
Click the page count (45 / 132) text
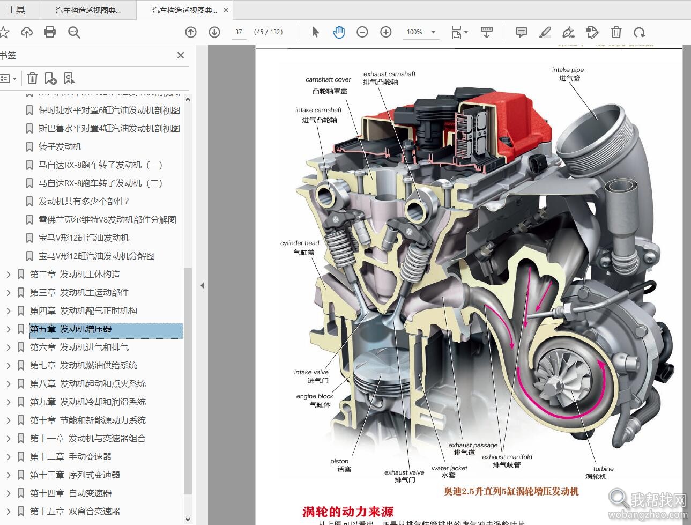pyautogui.click(x=269, y=32)
